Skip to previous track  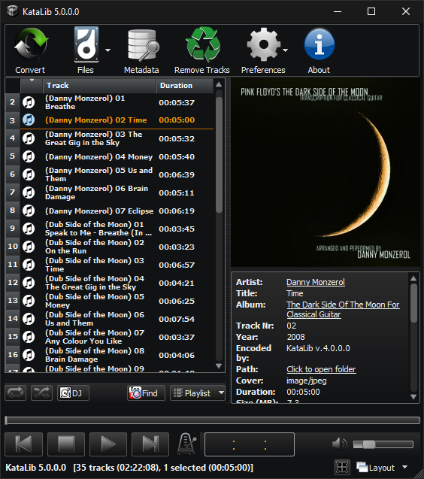[23, 444]
